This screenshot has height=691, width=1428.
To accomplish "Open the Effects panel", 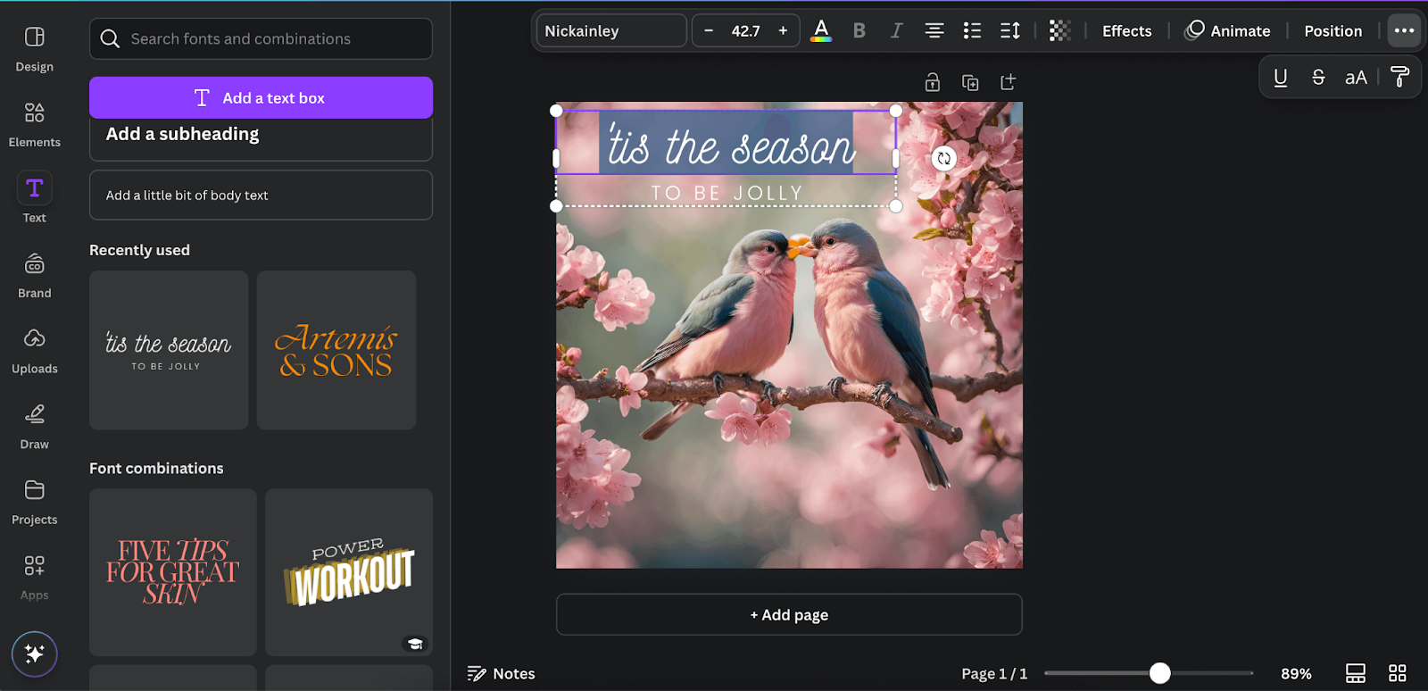I will [1126, 31].
